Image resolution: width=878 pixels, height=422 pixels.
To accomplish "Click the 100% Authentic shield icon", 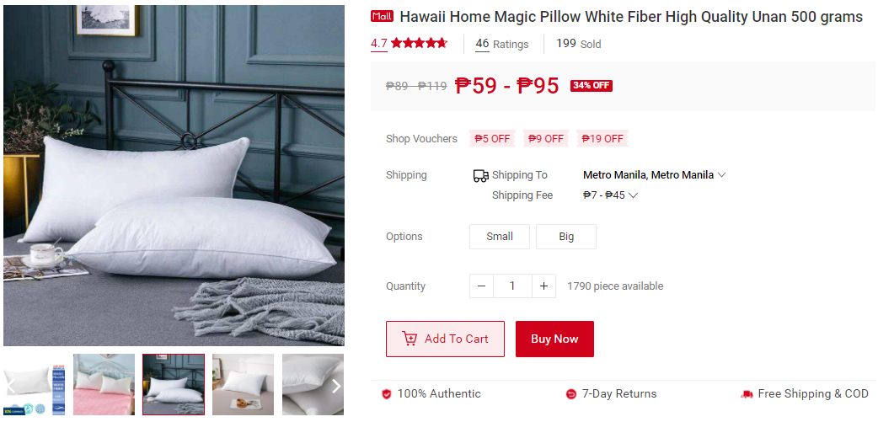I will point(387,394).
